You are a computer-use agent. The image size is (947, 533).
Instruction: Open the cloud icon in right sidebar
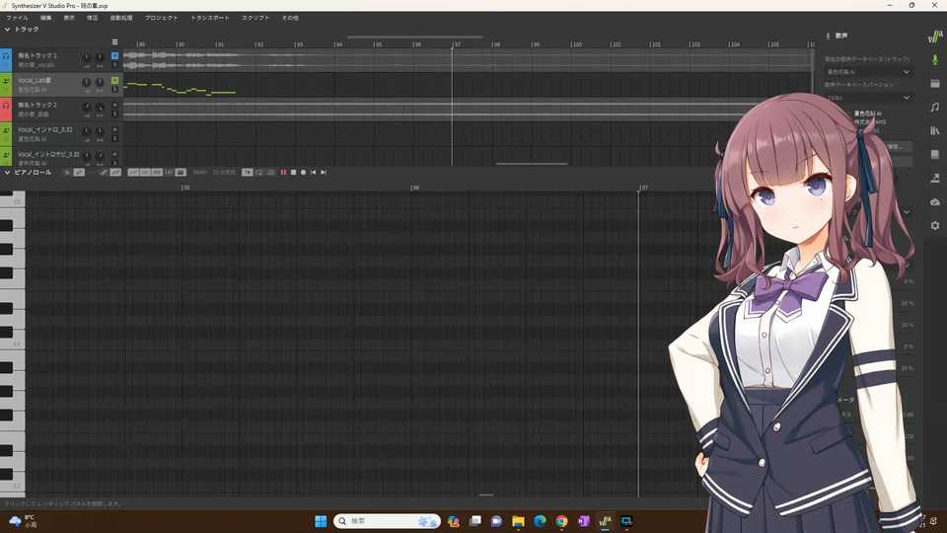pos(935,201)
